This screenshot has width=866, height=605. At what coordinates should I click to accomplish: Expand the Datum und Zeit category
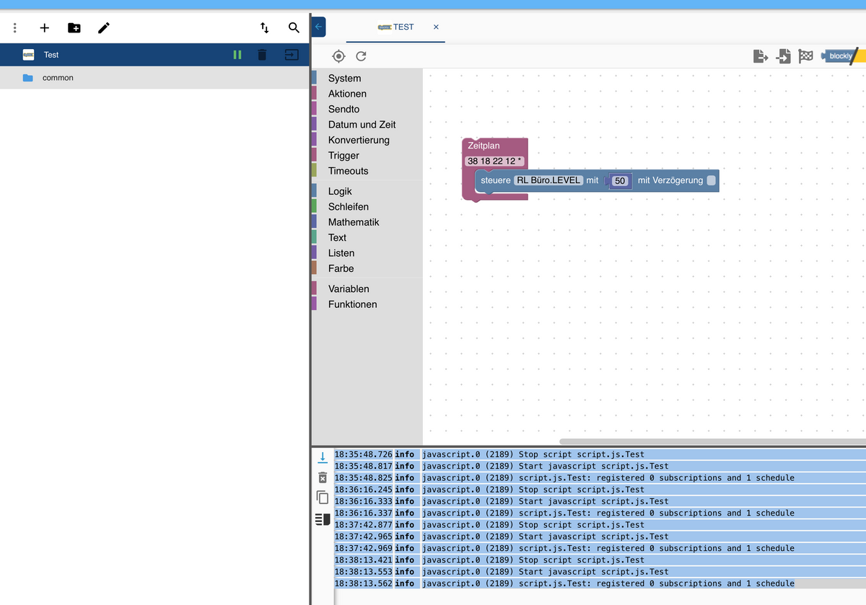click(362, 125)
